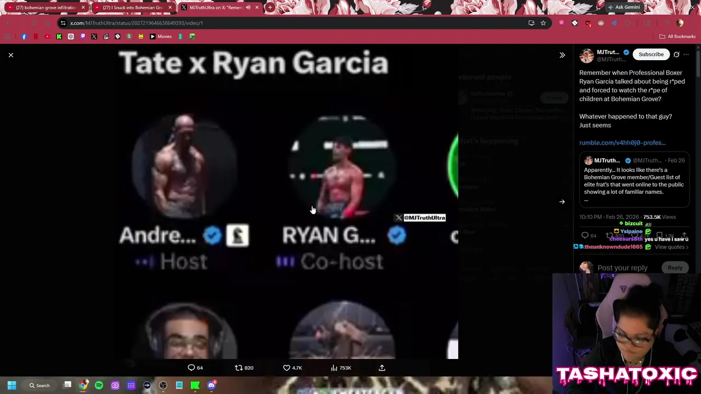Share the post with the upload arrow icon
Screen dimensions: 701x394
(382, 368)
